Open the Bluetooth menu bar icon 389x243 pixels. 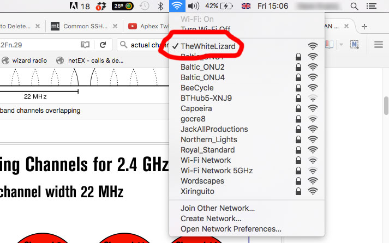(160, 6)
